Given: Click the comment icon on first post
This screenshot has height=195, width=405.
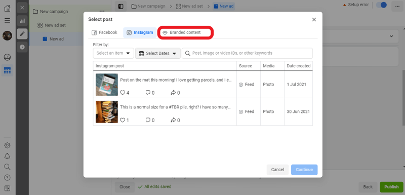Looking at the screenshot, I should (148, 93).
